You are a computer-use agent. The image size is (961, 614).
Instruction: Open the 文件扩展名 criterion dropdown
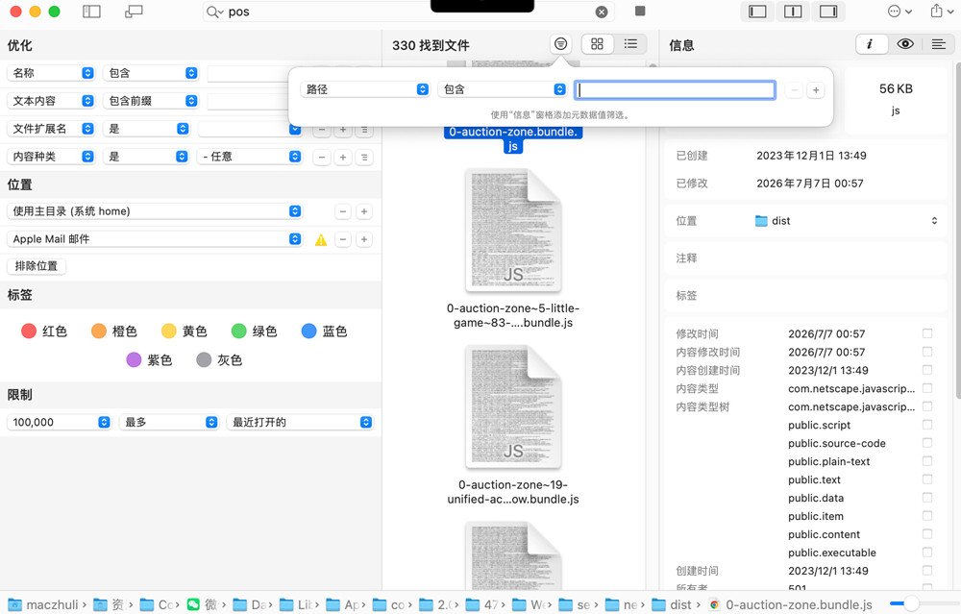point(51,129)
